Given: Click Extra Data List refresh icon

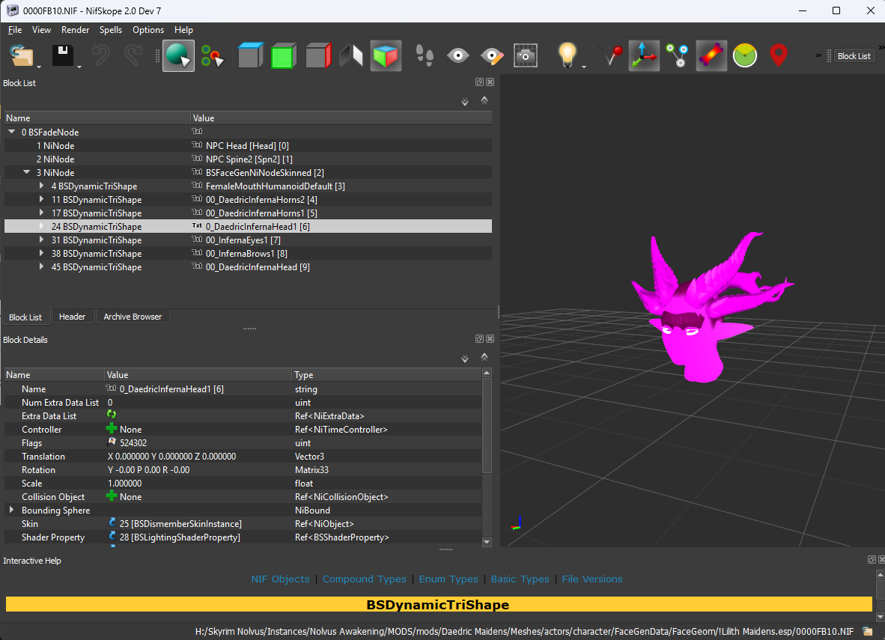Looking at the screenshot, I should pos(112,415).
